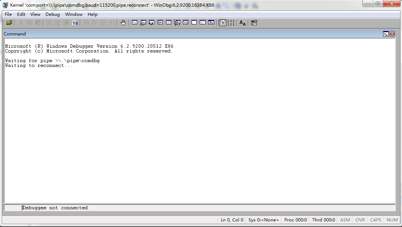Open the Registers window toolbar icon
402x227 pixels.
[160, 23]
